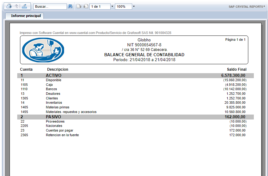The height and width of the screenshot is (176, 268).
Task: Click the export report icon
Action: coord(25,6)
